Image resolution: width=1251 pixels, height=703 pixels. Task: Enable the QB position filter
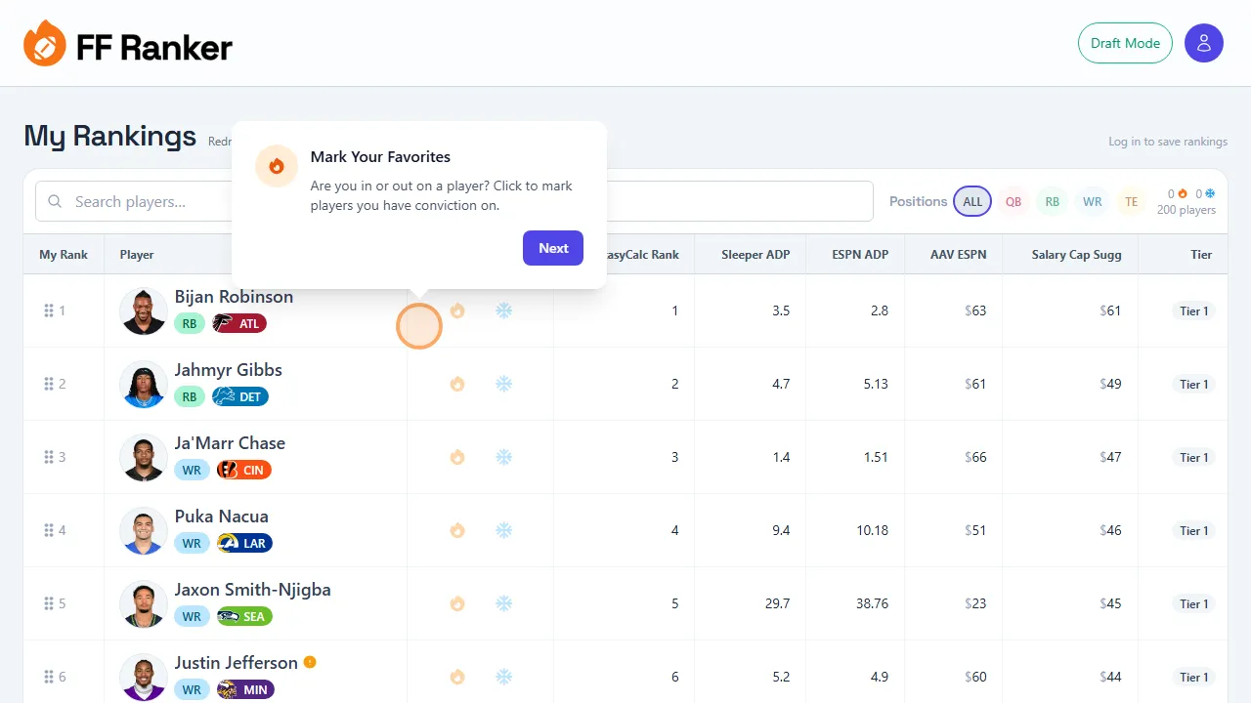[x=1014, y=201]
